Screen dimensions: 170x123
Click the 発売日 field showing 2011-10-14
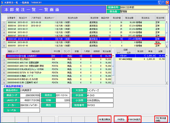[63, 95]
